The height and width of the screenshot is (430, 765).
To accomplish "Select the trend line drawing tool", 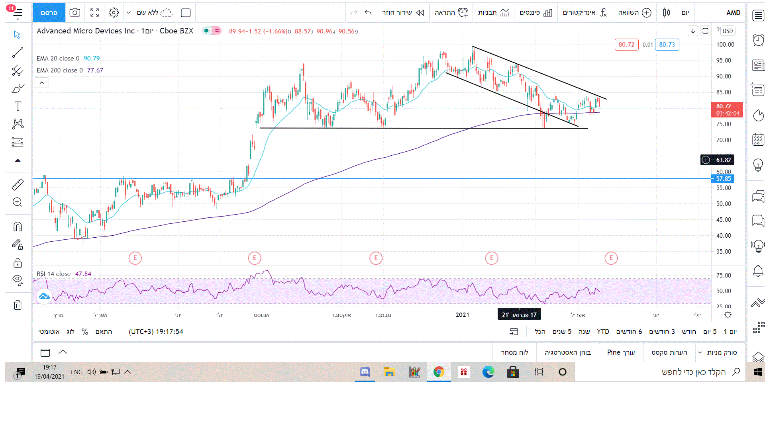I will pyautogui.click(x=18, y=53).
